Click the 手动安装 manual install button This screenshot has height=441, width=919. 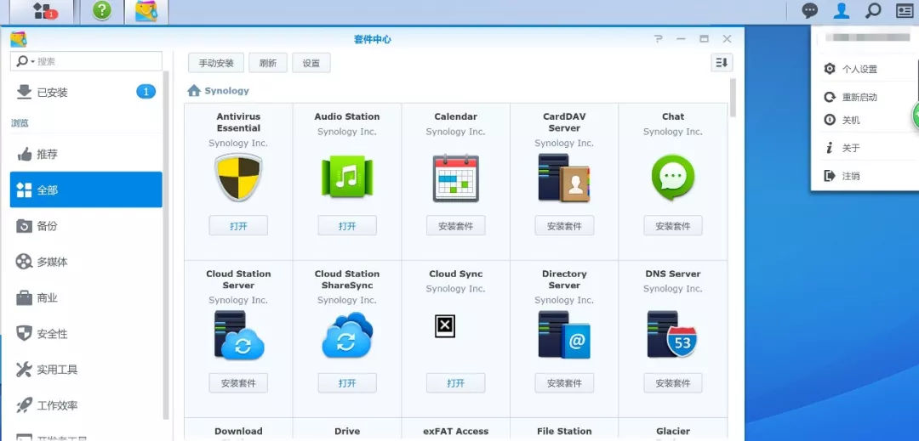216,63
